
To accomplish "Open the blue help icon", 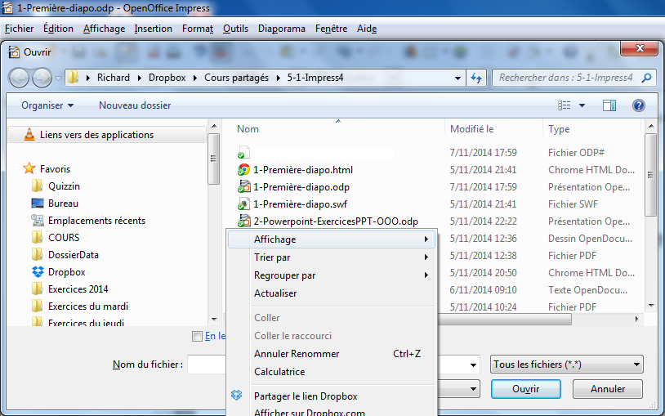I will (x=639, y=105).
